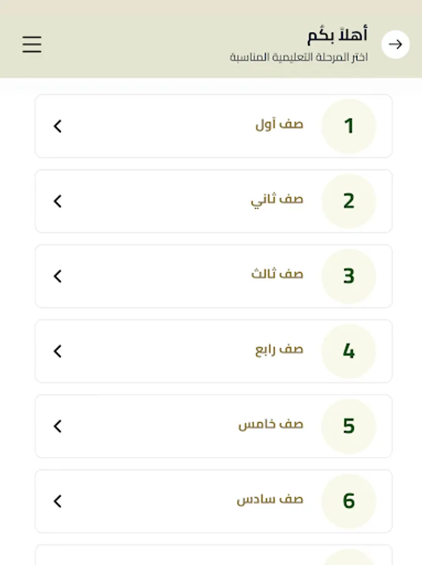Expand the صف ثالث row chevron

coord(57,276)
